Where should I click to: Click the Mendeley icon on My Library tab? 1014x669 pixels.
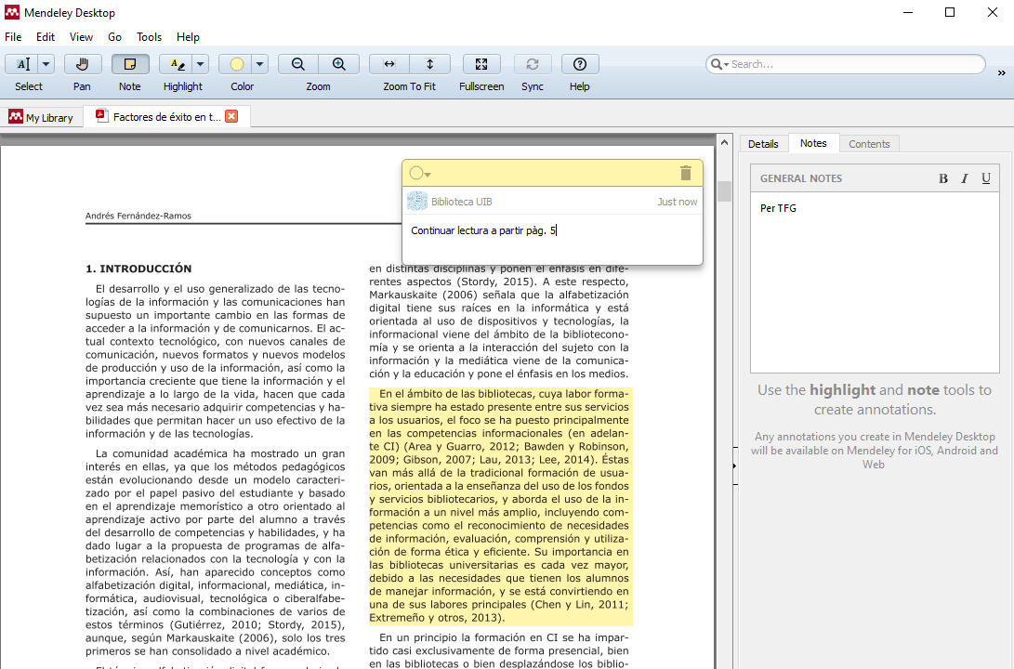coord(16,117)
